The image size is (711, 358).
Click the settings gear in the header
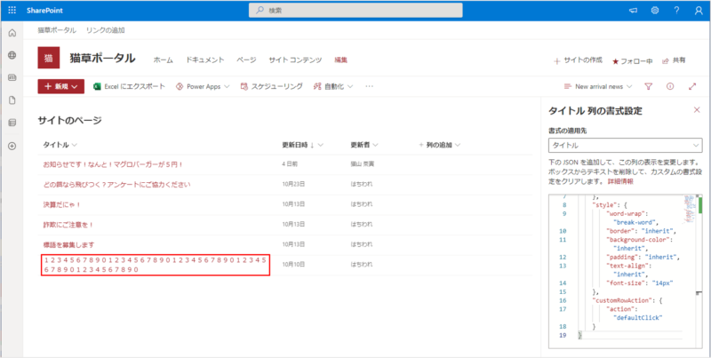click(x=655, y=10)
